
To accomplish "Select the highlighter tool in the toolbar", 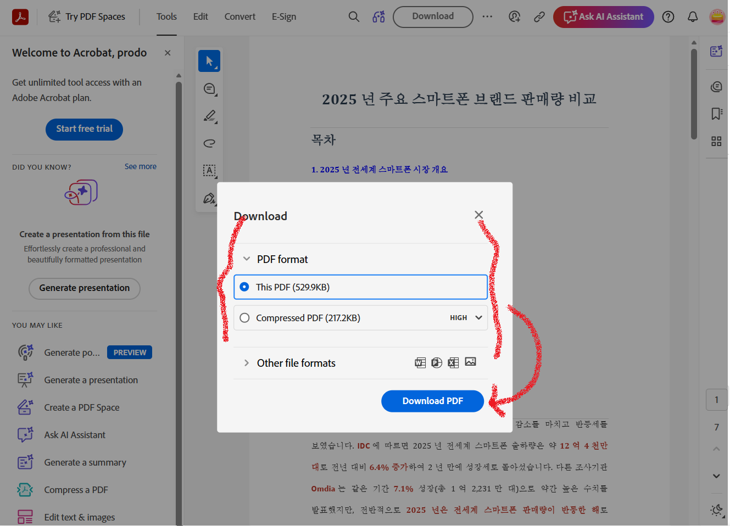I will coord(209,116).
